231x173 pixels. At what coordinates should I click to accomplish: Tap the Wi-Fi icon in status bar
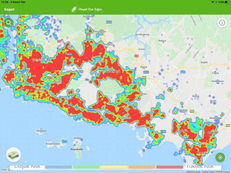click(x=213, y=2)
